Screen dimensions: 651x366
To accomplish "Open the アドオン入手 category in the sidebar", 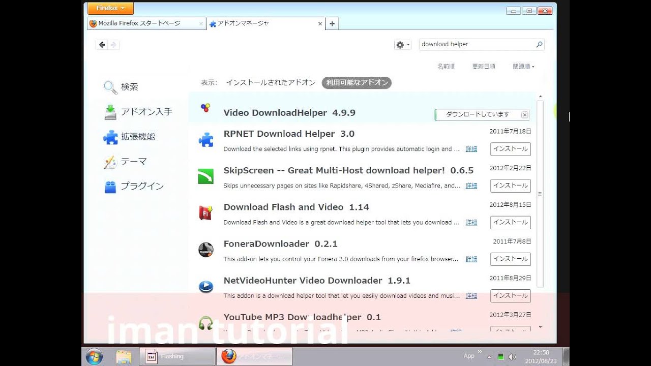I will pos(138,112).
